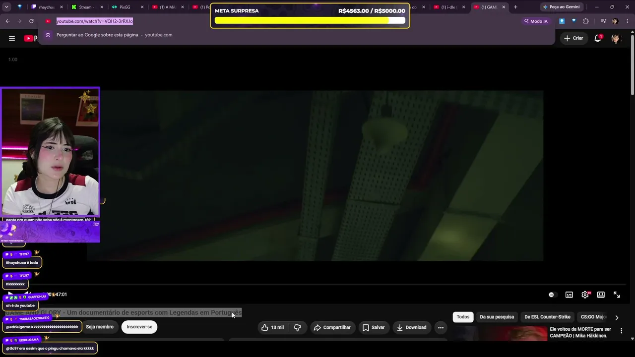The image size is (635, 357).
Task: Close the active '(1) GAME' tab
Action: tap(504, 7)
